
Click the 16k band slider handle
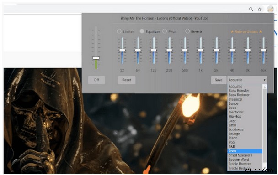[x=263, y=51]
